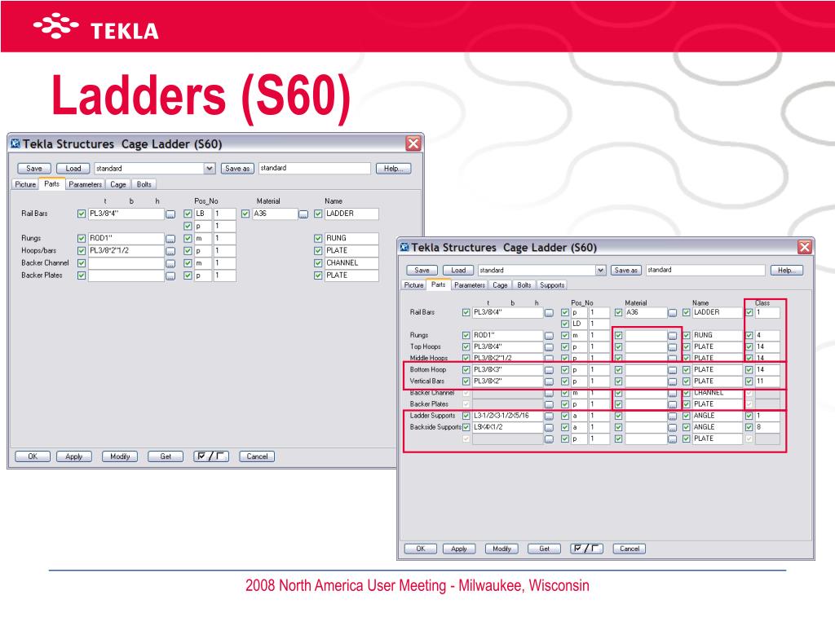Image resolution: width=835 pixels, height=626 pixels.
Task: Open profile picker for Backside Supports row
Action: (549, 428)
